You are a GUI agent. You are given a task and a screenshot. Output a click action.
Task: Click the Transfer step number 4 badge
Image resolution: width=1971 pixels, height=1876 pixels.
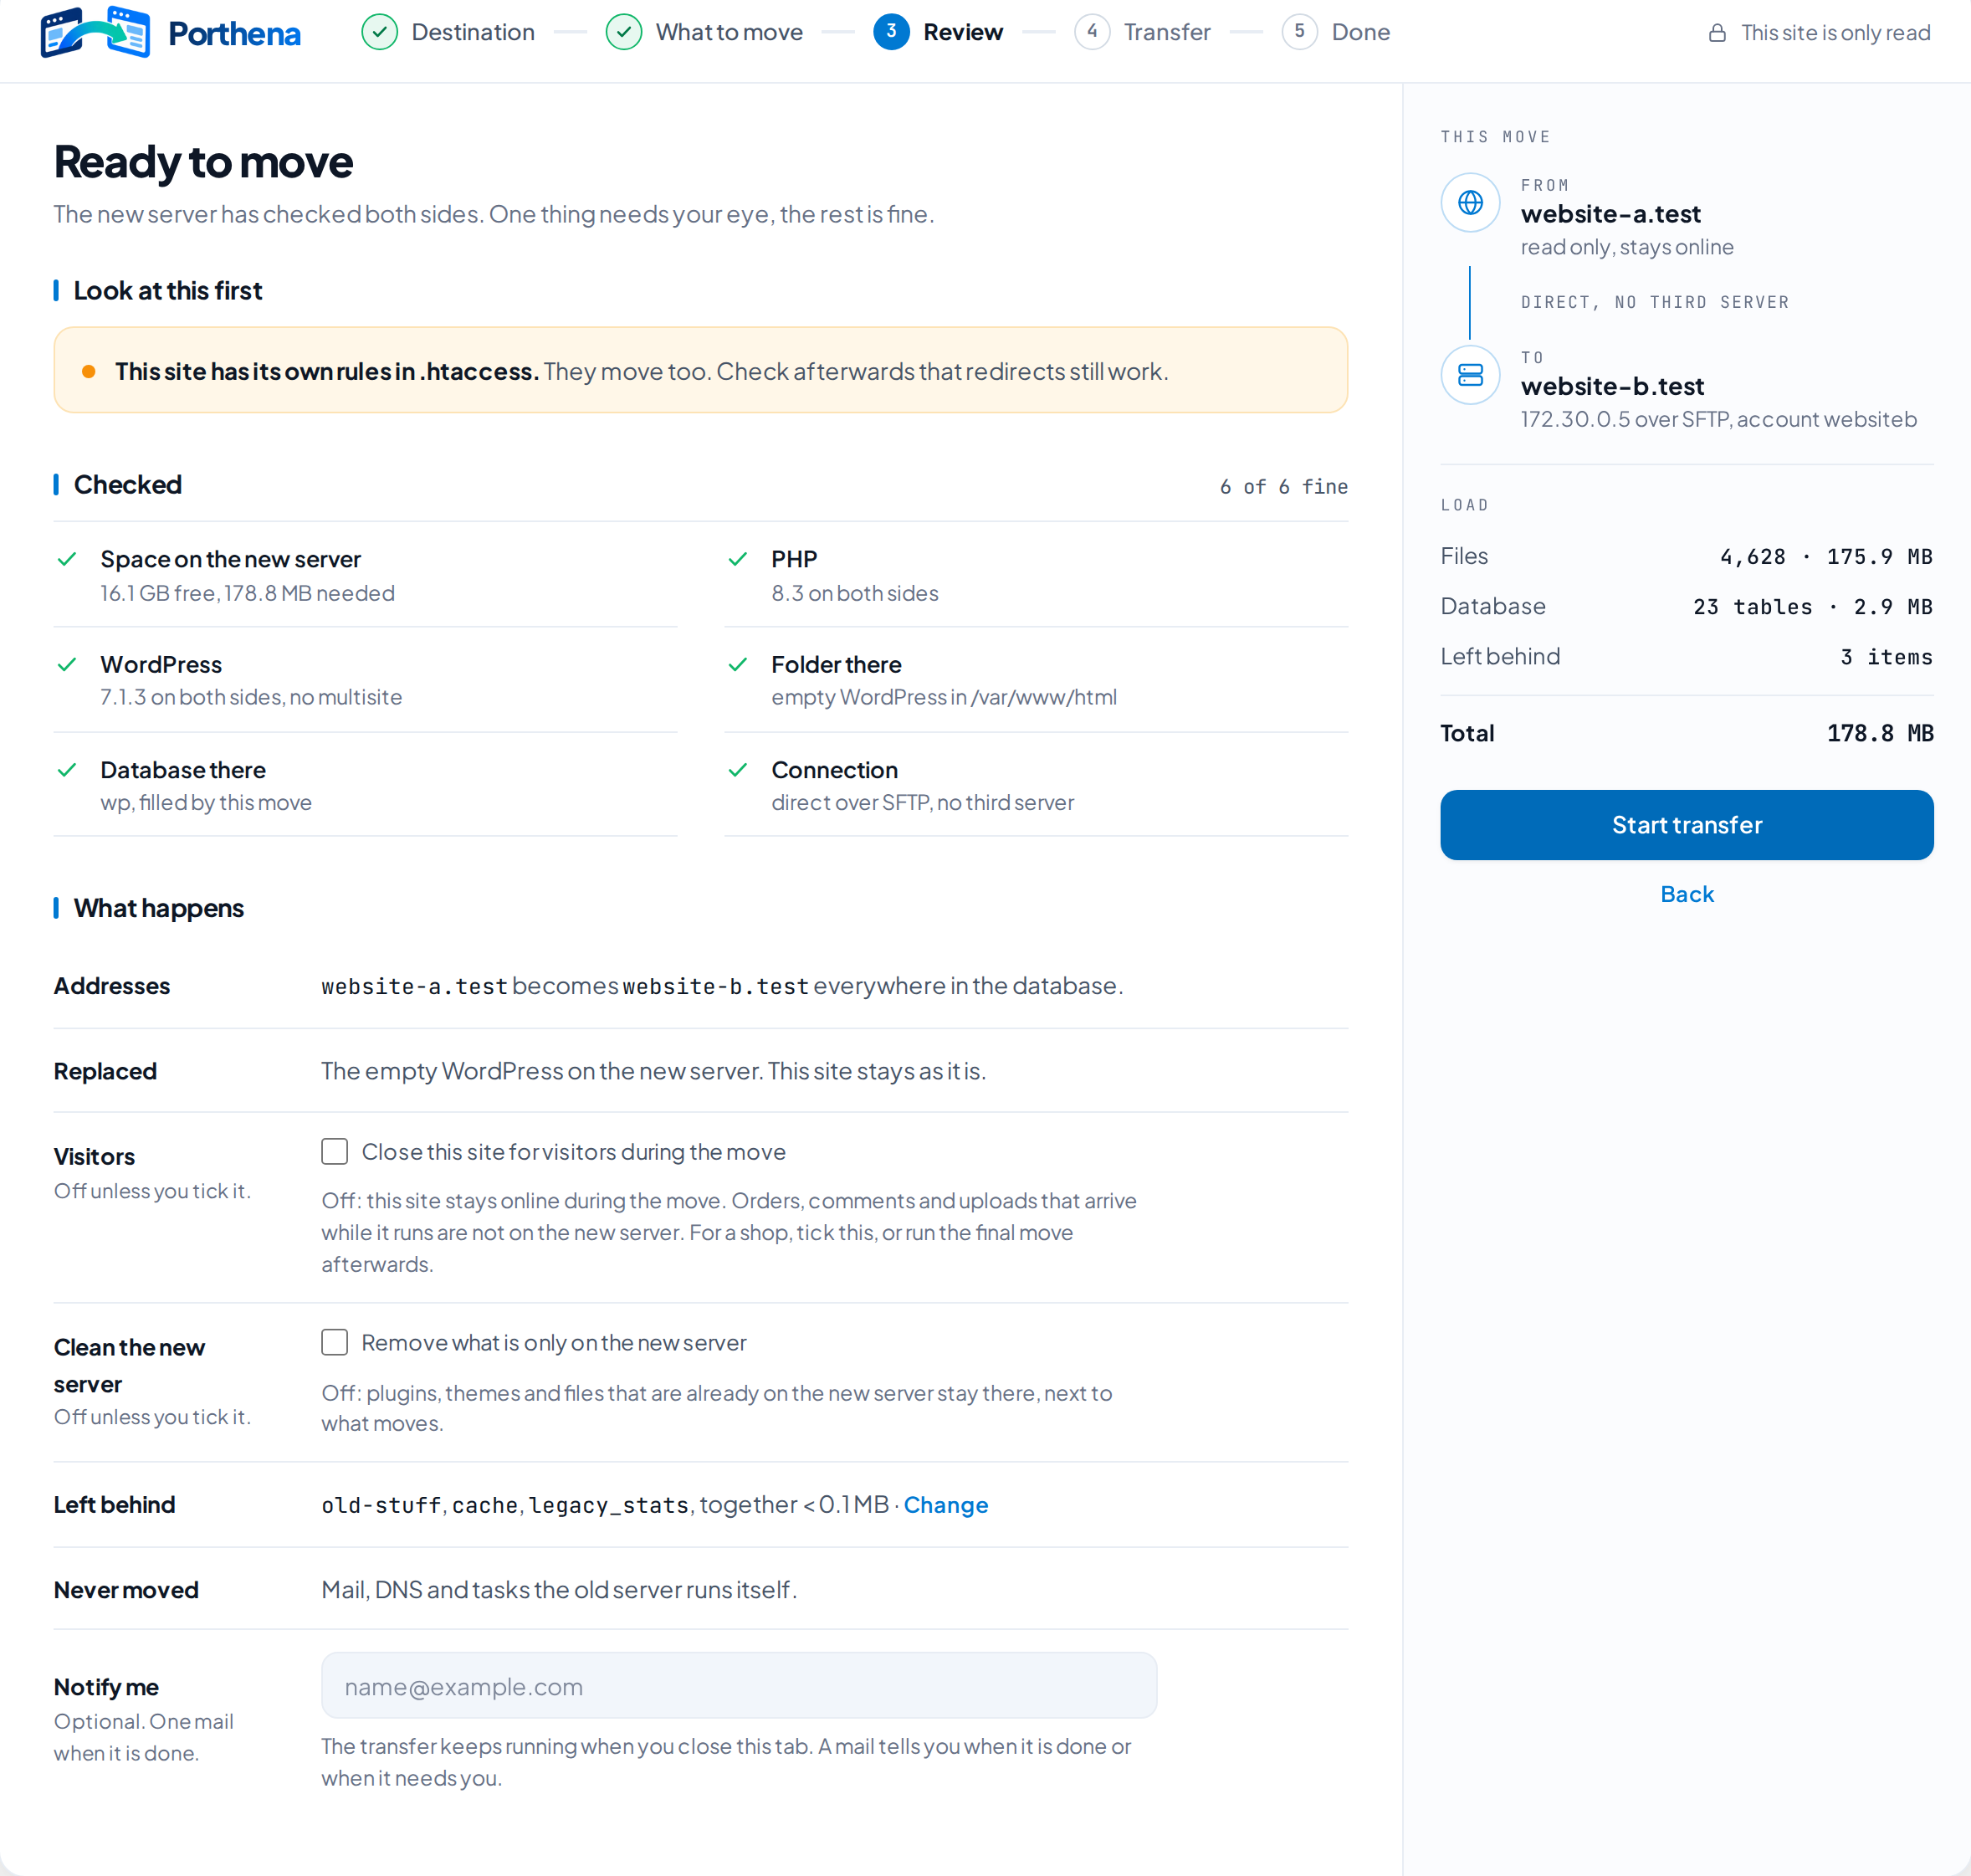[x=1092, y=32]
